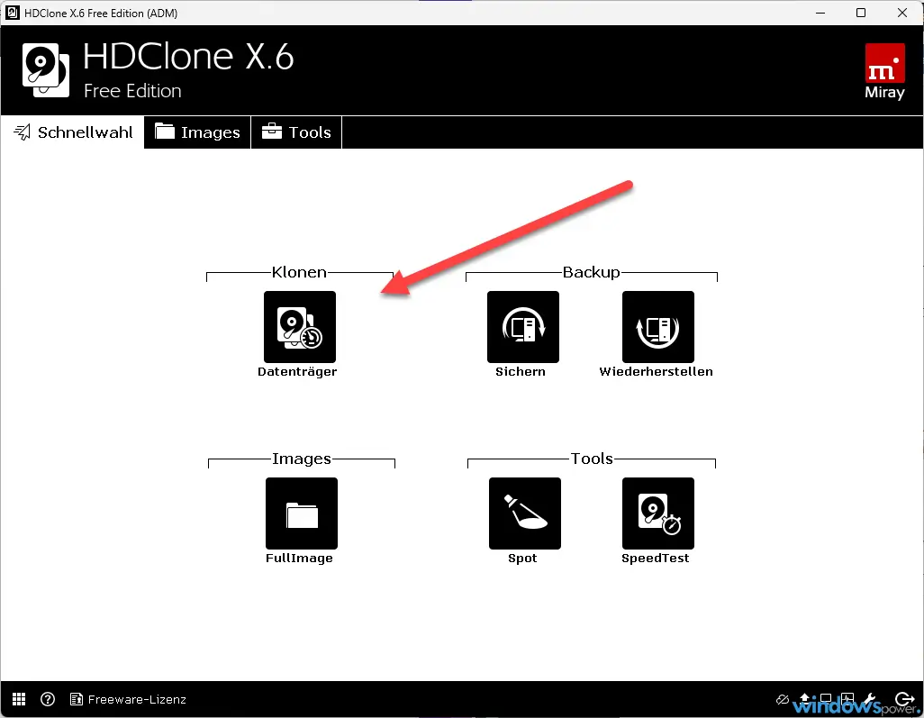Click the screen display icon
Screen dimensions: 924x718
point(826,698)
